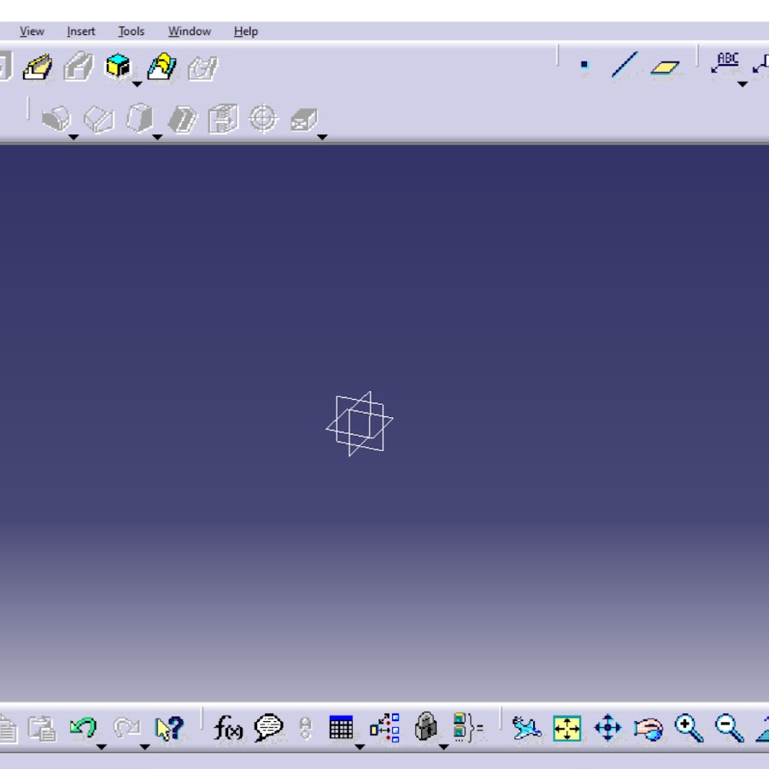
Task: Activate Fly Mode airplane icon
Action: click(526, 728)
